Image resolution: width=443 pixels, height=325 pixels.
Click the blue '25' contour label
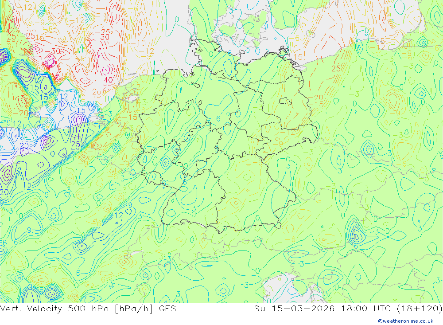(x=75, y=145)
